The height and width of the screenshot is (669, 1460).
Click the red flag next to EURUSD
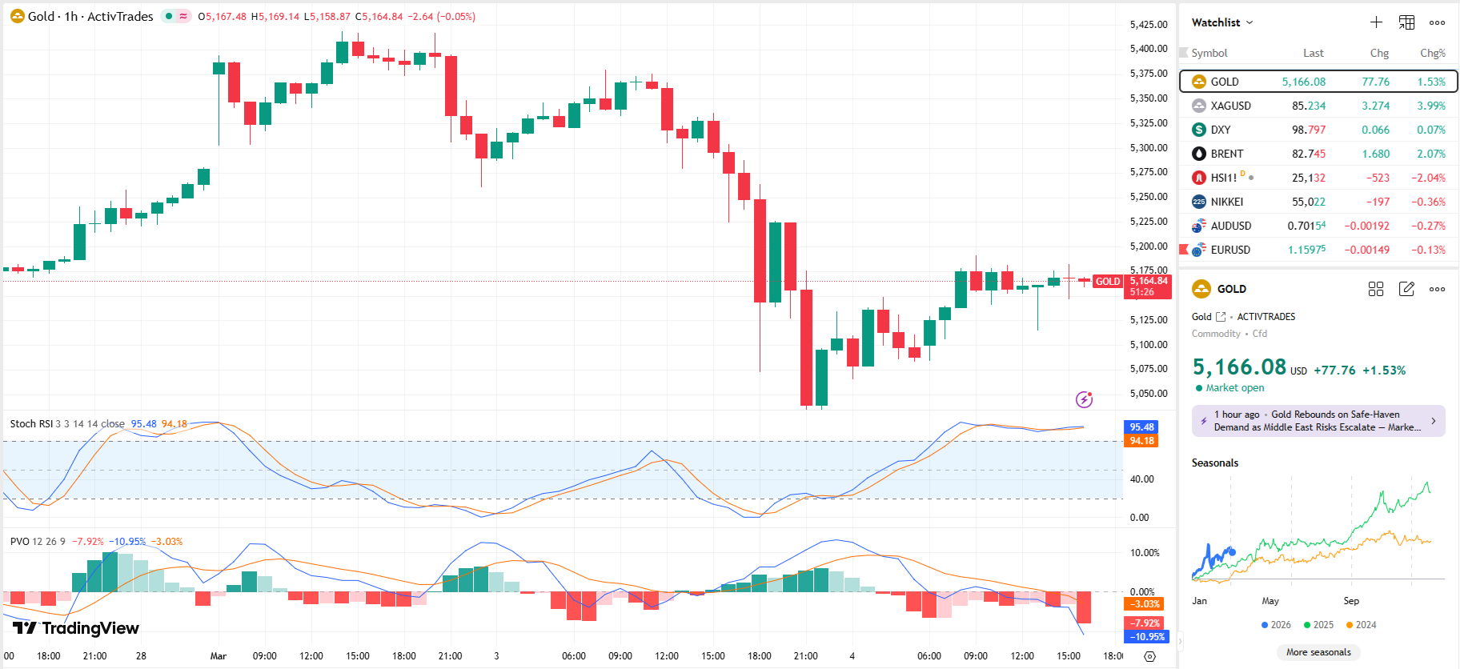coord(1184,250)
